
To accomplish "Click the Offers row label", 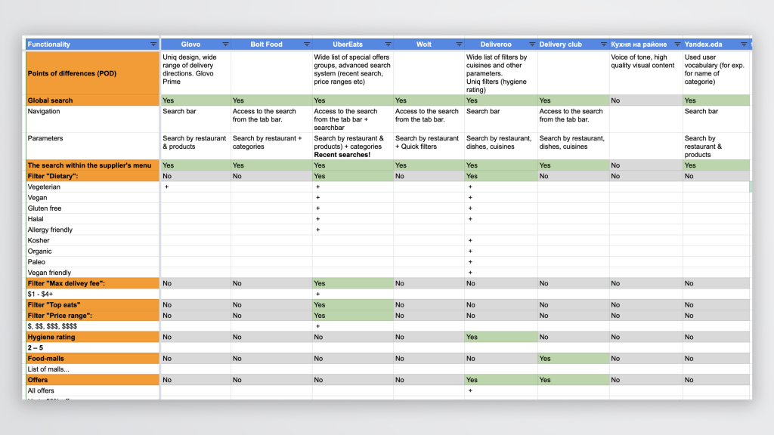I will [x=92, y=380].
